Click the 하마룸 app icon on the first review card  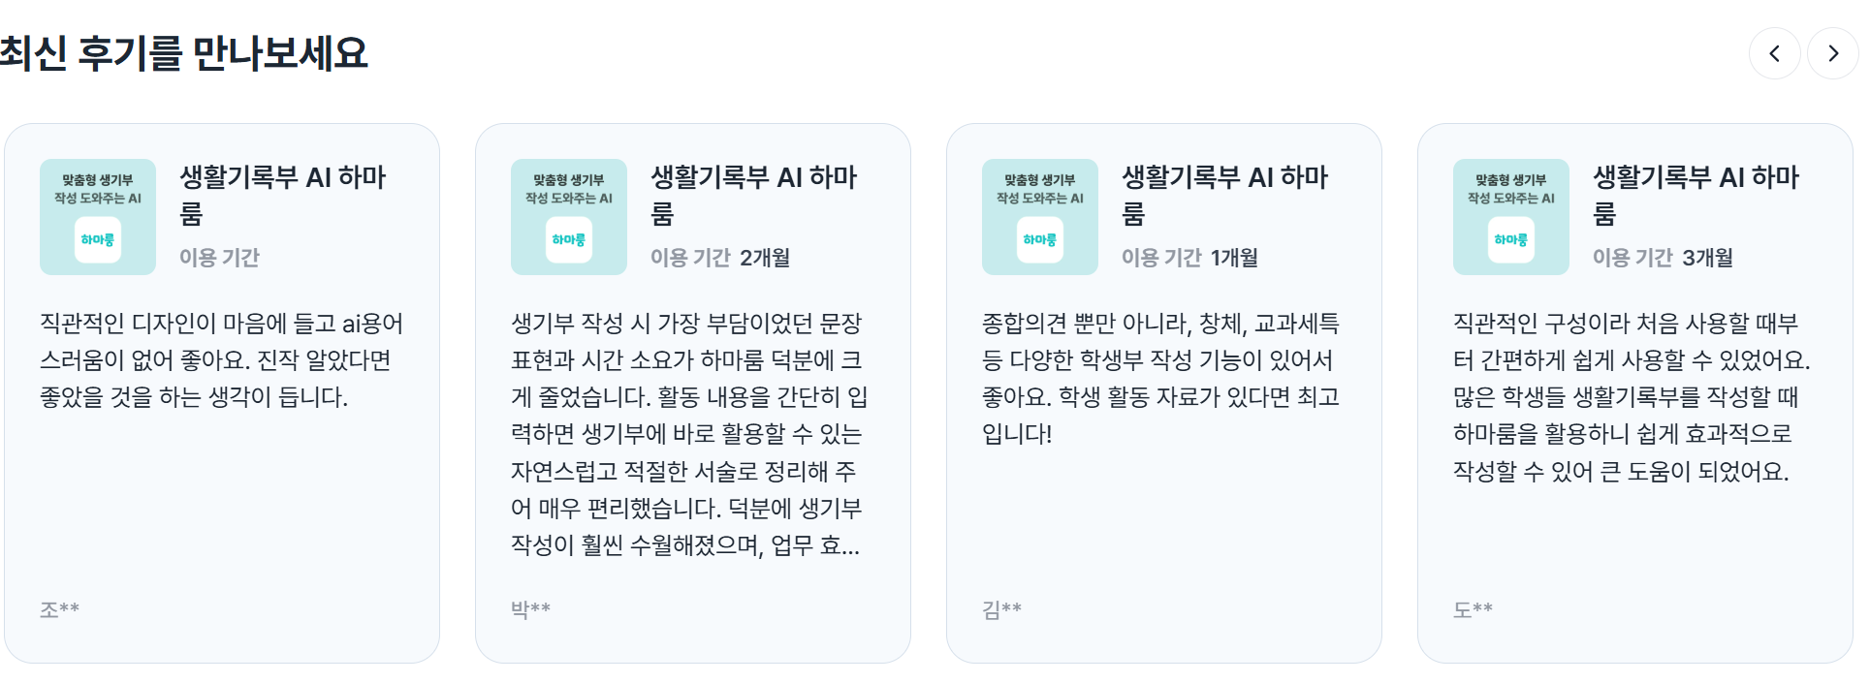point(97,216)
